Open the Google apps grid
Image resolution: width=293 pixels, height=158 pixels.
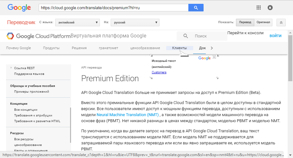(259, 8)
